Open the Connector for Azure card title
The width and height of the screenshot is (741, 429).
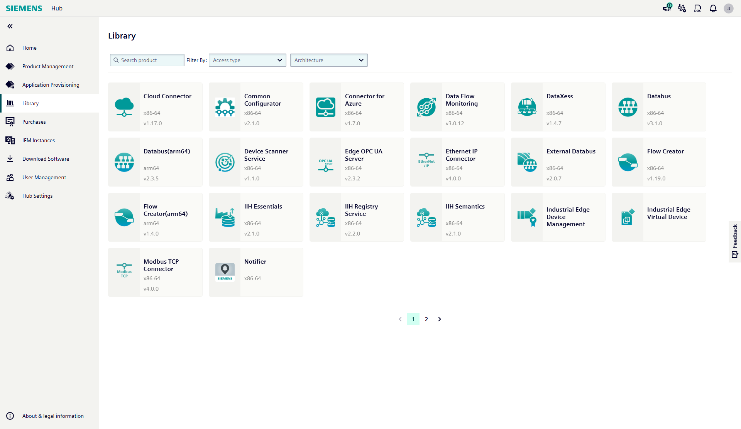click(365, 100)
